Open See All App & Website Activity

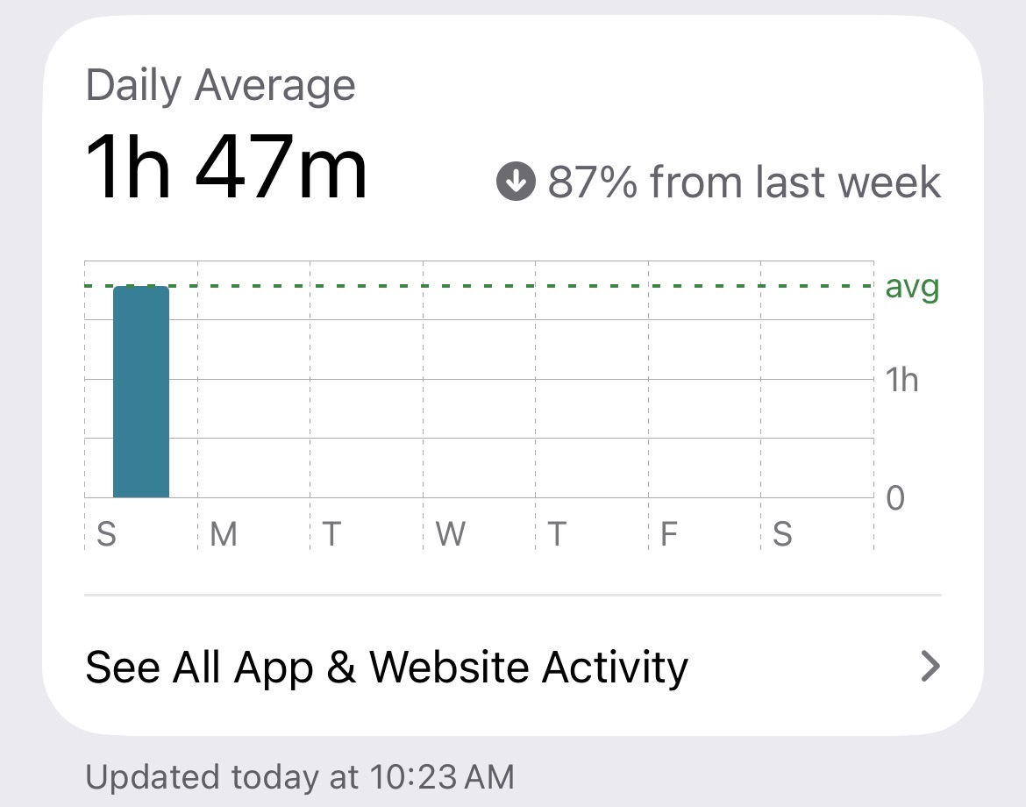click(x=513, y=667)
